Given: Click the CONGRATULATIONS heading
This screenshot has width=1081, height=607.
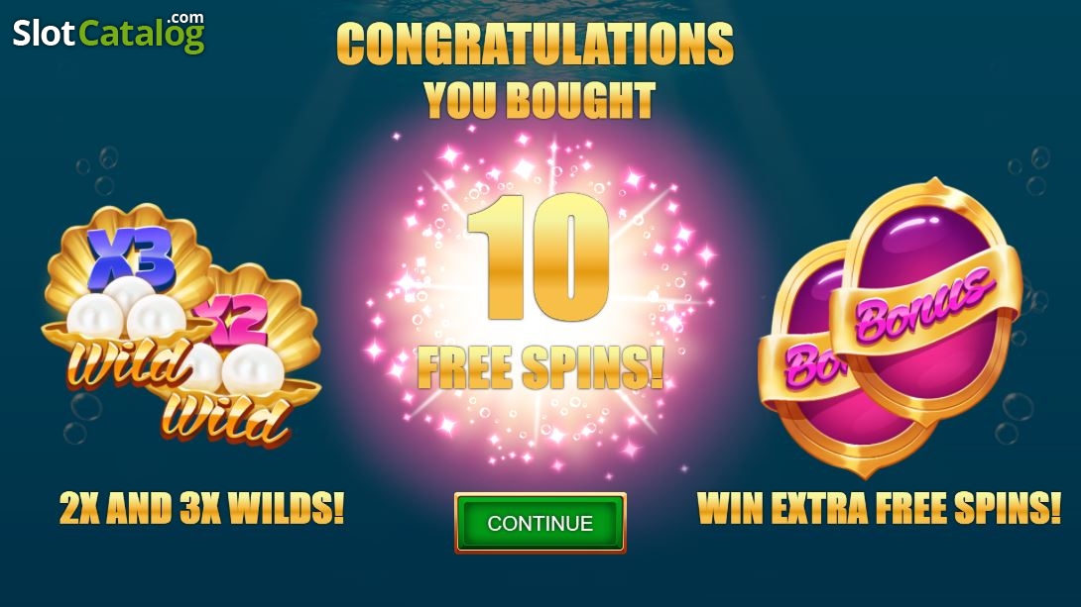Looking at the screenshot, I should (x=535, y=44).
